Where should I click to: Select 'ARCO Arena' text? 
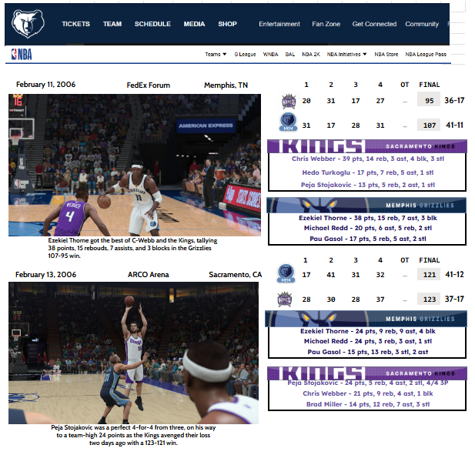pos(148,275)
